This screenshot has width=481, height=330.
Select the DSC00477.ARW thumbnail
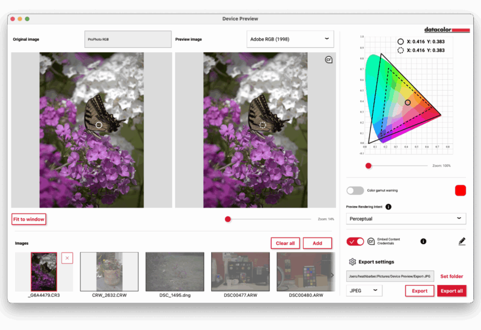pos(240,271)
